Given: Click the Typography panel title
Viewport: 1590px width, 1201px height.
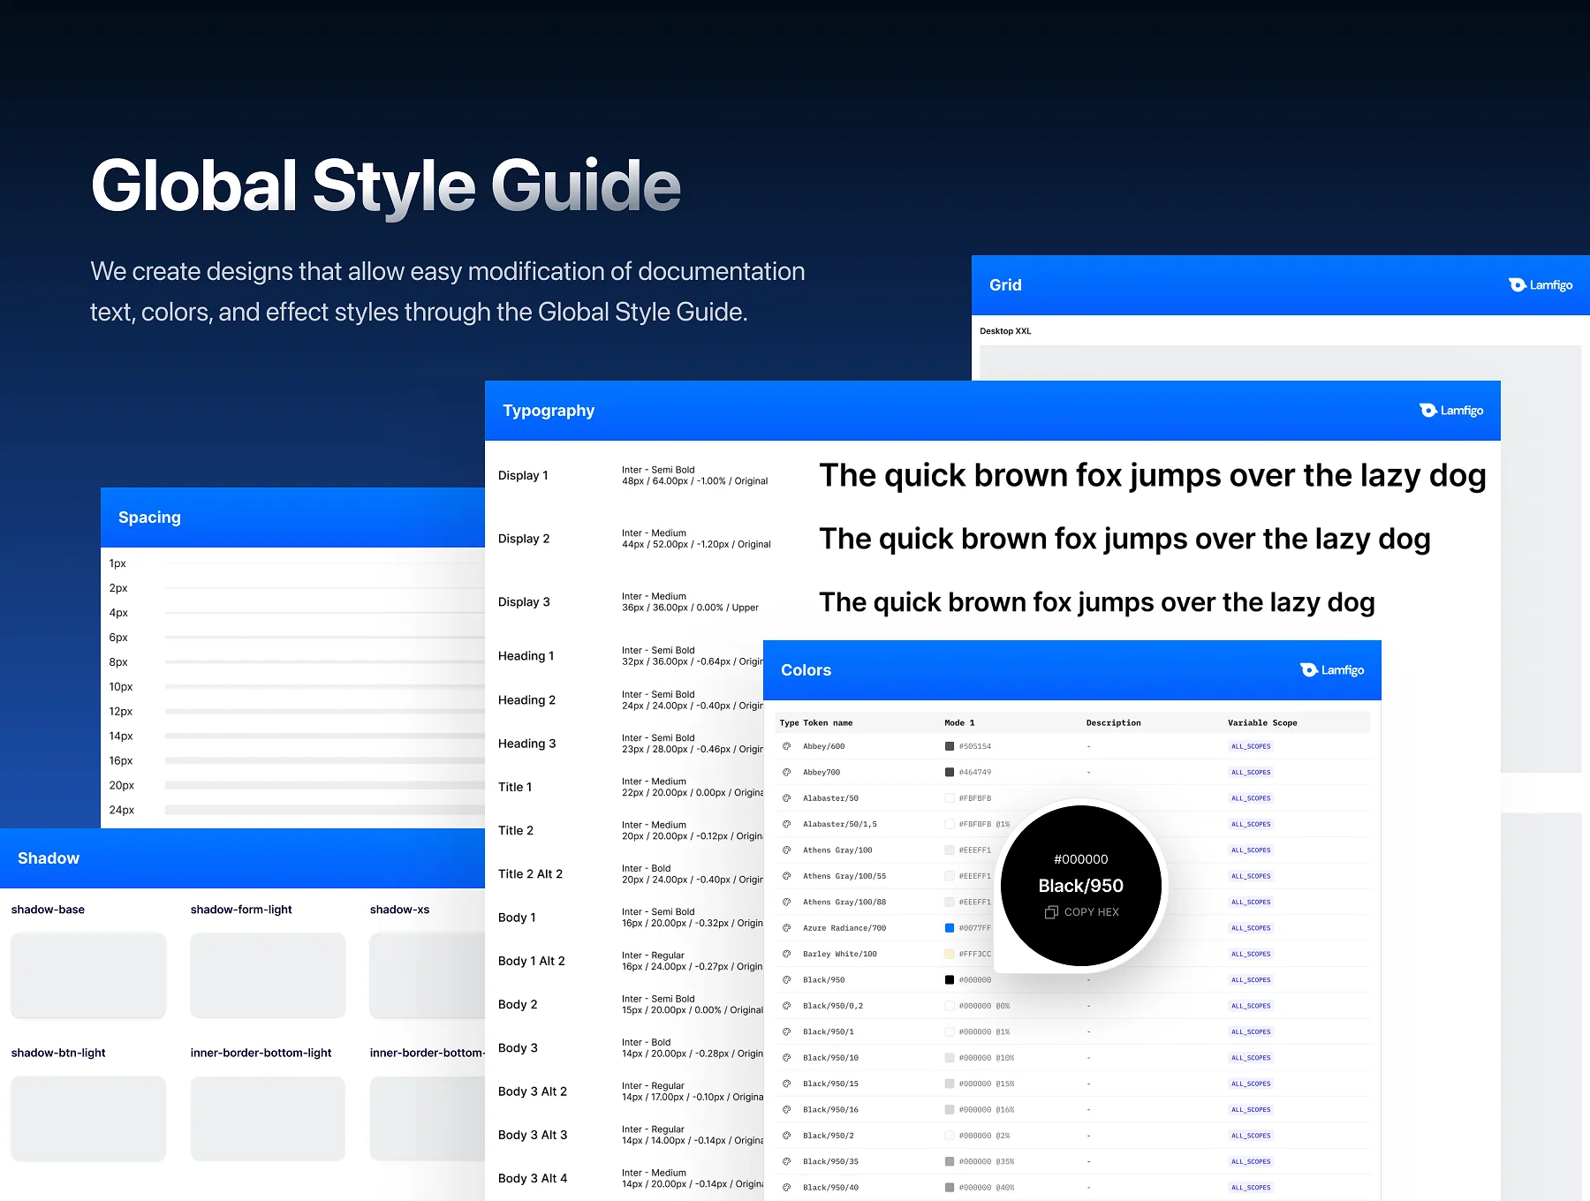Looking at the screenshot, I should pos(549,411).
